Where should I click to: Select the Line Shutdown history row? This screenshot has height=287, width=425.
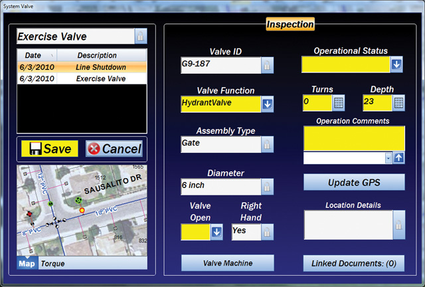(x=82, y=67)
